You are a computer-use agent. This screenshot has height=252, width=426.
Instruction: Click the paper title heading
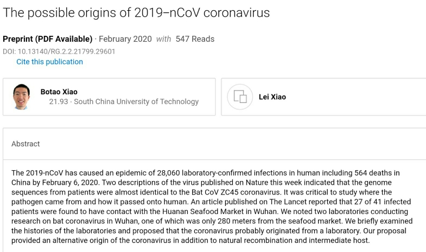136,12
